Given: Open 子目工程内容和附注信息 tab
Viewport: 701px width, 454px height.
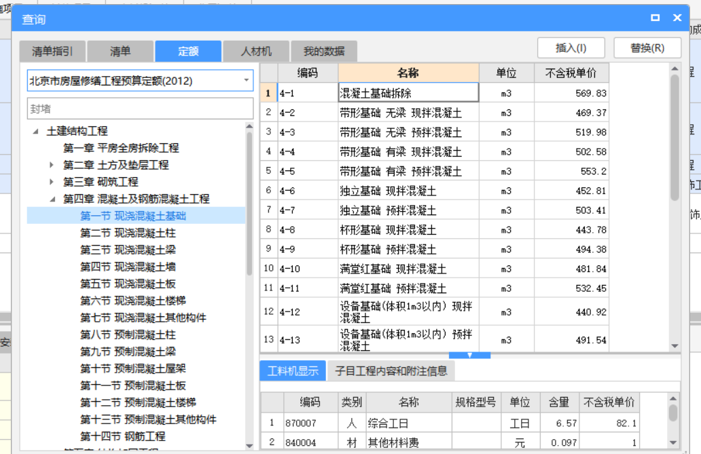Looking at the screenshot, I should (391, 371).
